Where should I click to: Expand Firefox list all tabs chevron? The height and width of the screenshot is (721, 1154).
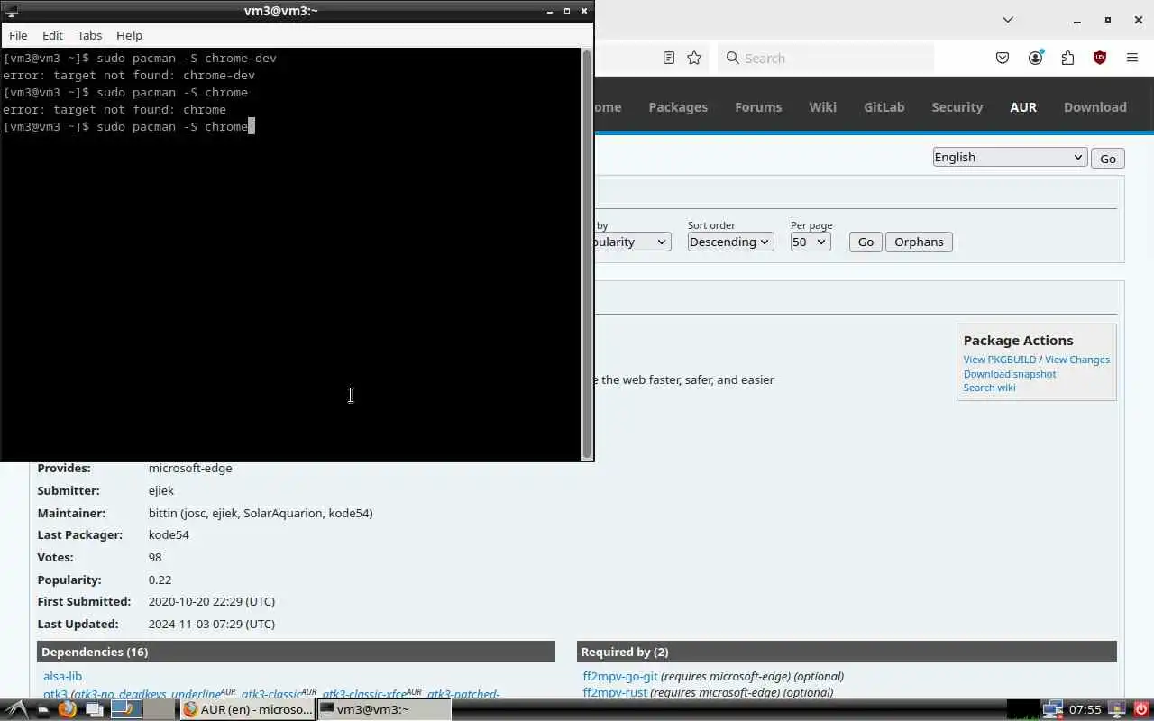tap(1008, 19)
